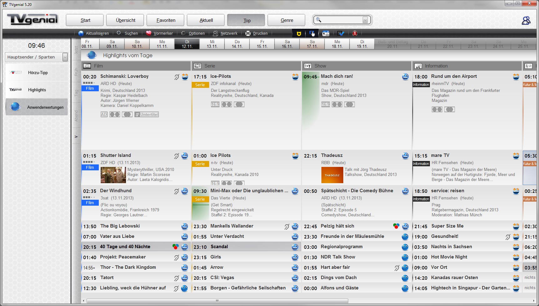This screenshot has width=539, height=306.
Task: Click the rating smiley for The Big Lebowski
Action: pyautogui.click(x=185, y=226)
